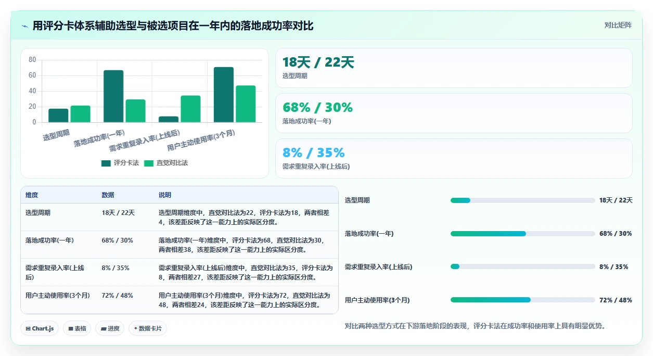Click the 68% / 30% table cell
Screen dimensions: 653x356
coord(117,240)
